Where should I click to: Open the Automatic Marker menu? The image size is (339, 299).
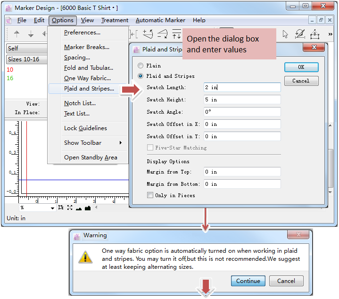[160, 20]
